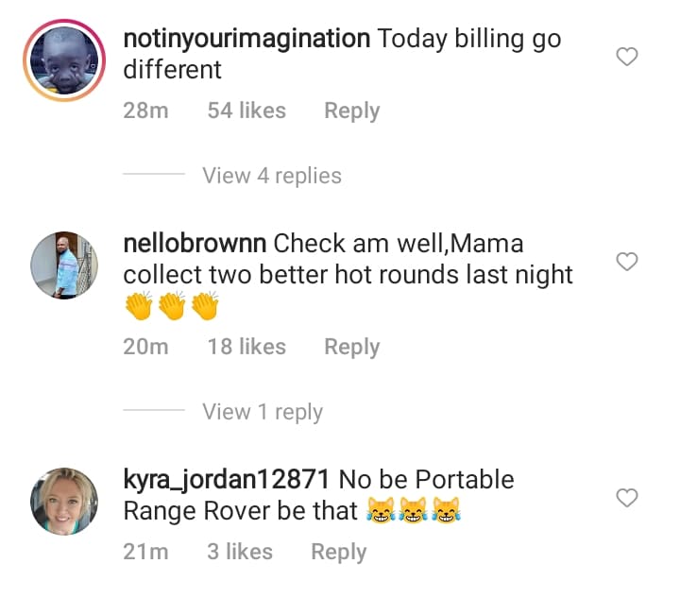
Task: Open nellobrownn username link
Action: (x=195, y=244)
